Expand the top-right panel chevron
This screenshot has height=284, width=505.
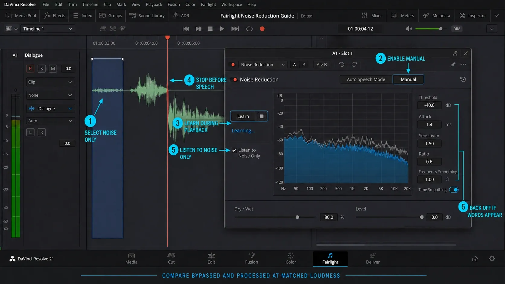[x=497, y=15]
